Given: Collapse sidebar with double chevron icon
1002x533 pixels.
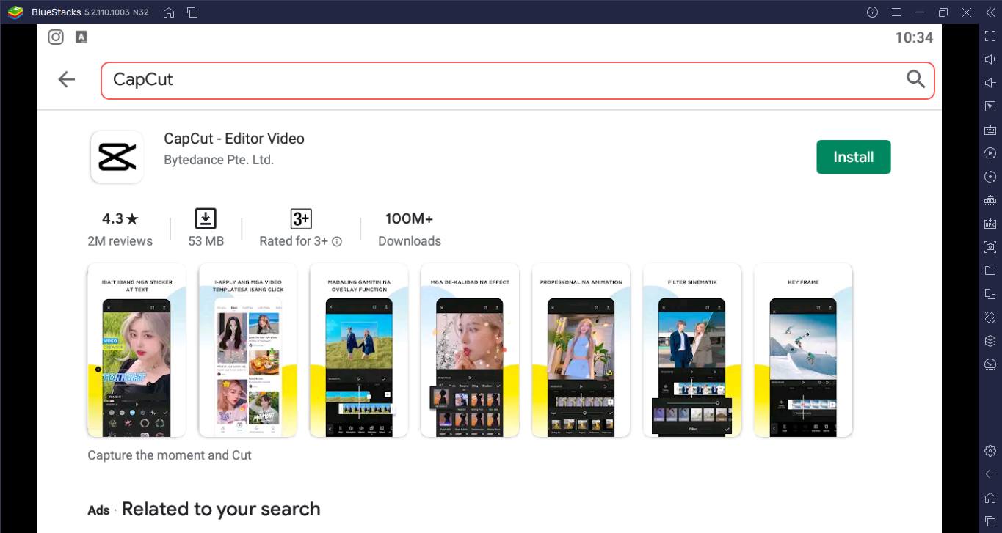Looking at the screenshot, I should (990, 12).
